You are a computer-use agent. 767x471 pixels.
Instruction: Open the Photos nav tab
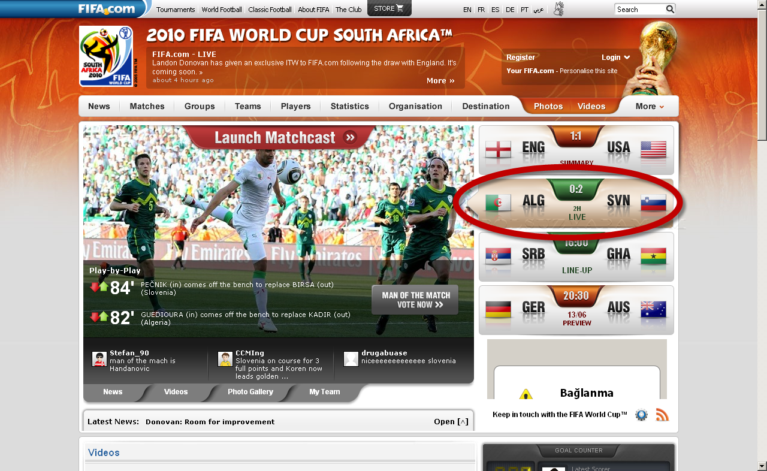[x=548, y=106]
